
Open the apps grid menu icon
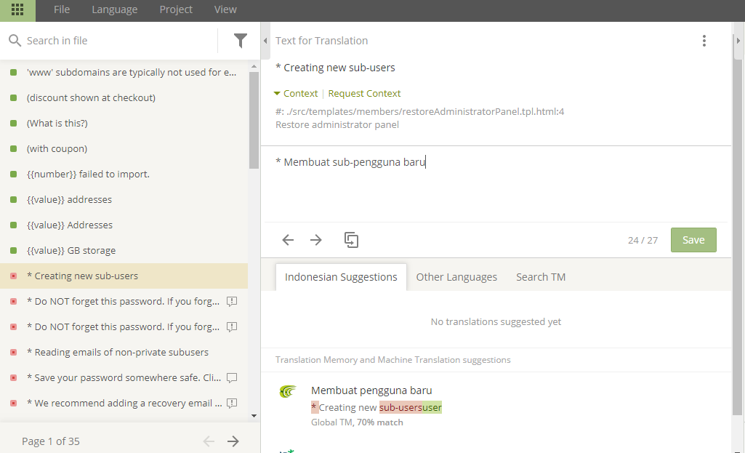point(17,10)
